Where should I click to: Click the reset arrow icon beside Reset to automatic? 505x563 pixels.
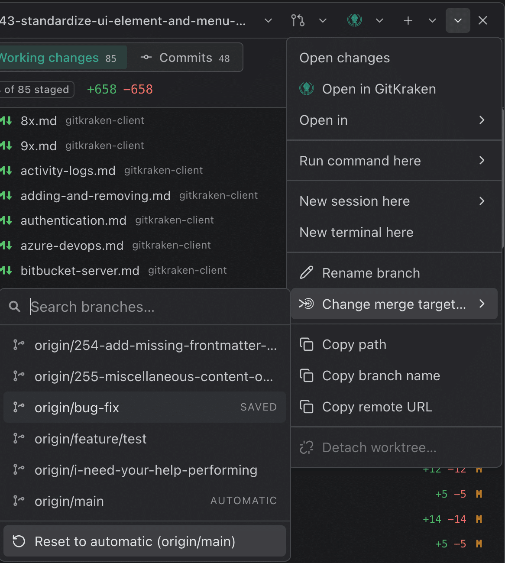coord(19,541)
